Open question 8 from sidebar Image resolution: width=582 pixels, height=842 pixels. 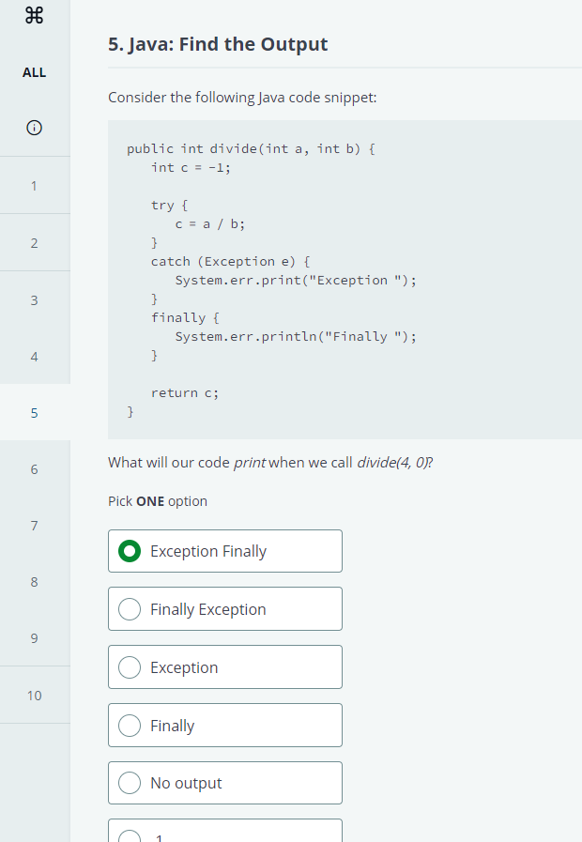tap(35, 582)
